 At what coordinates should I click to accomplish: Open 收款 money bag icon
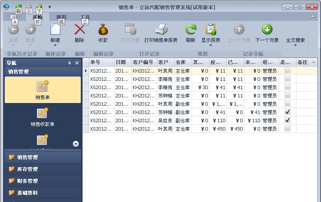[x=103, y=29]
